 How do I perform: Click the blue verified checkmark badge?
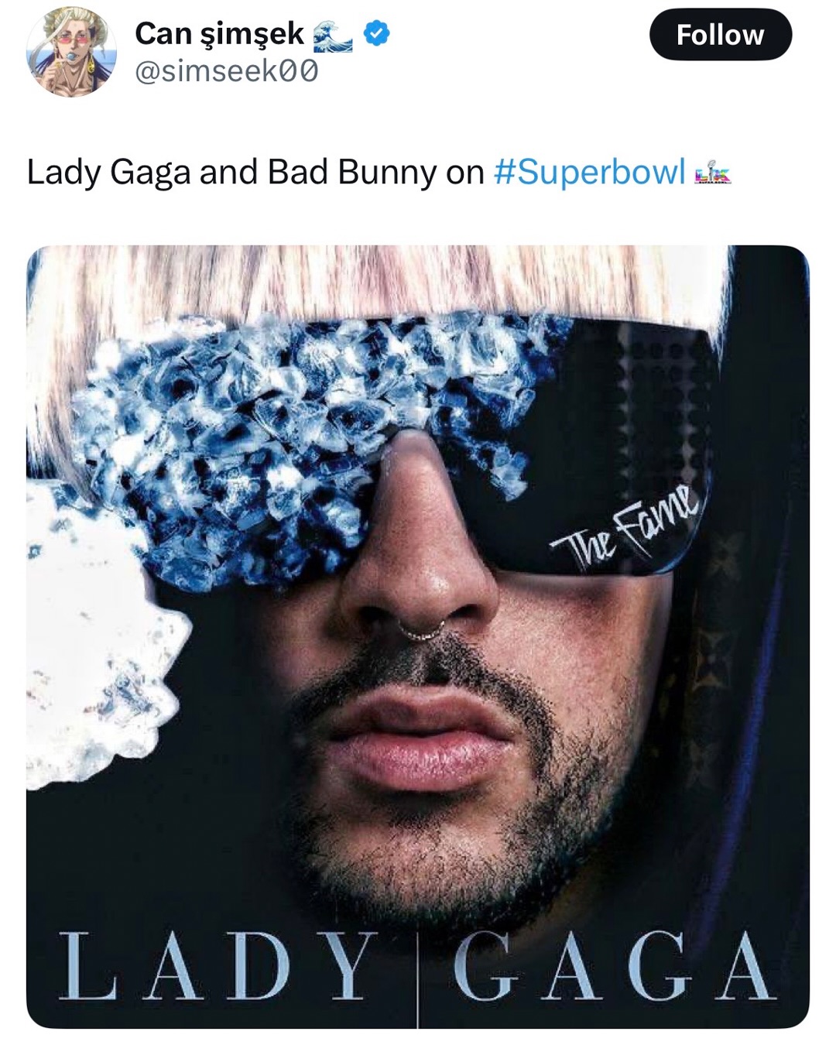[377, 33]
